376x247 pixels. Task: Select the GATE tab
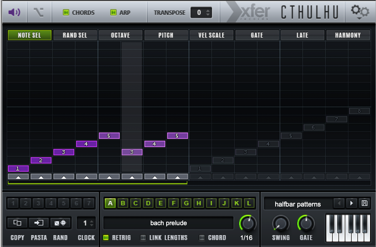[x=257, y=35]
